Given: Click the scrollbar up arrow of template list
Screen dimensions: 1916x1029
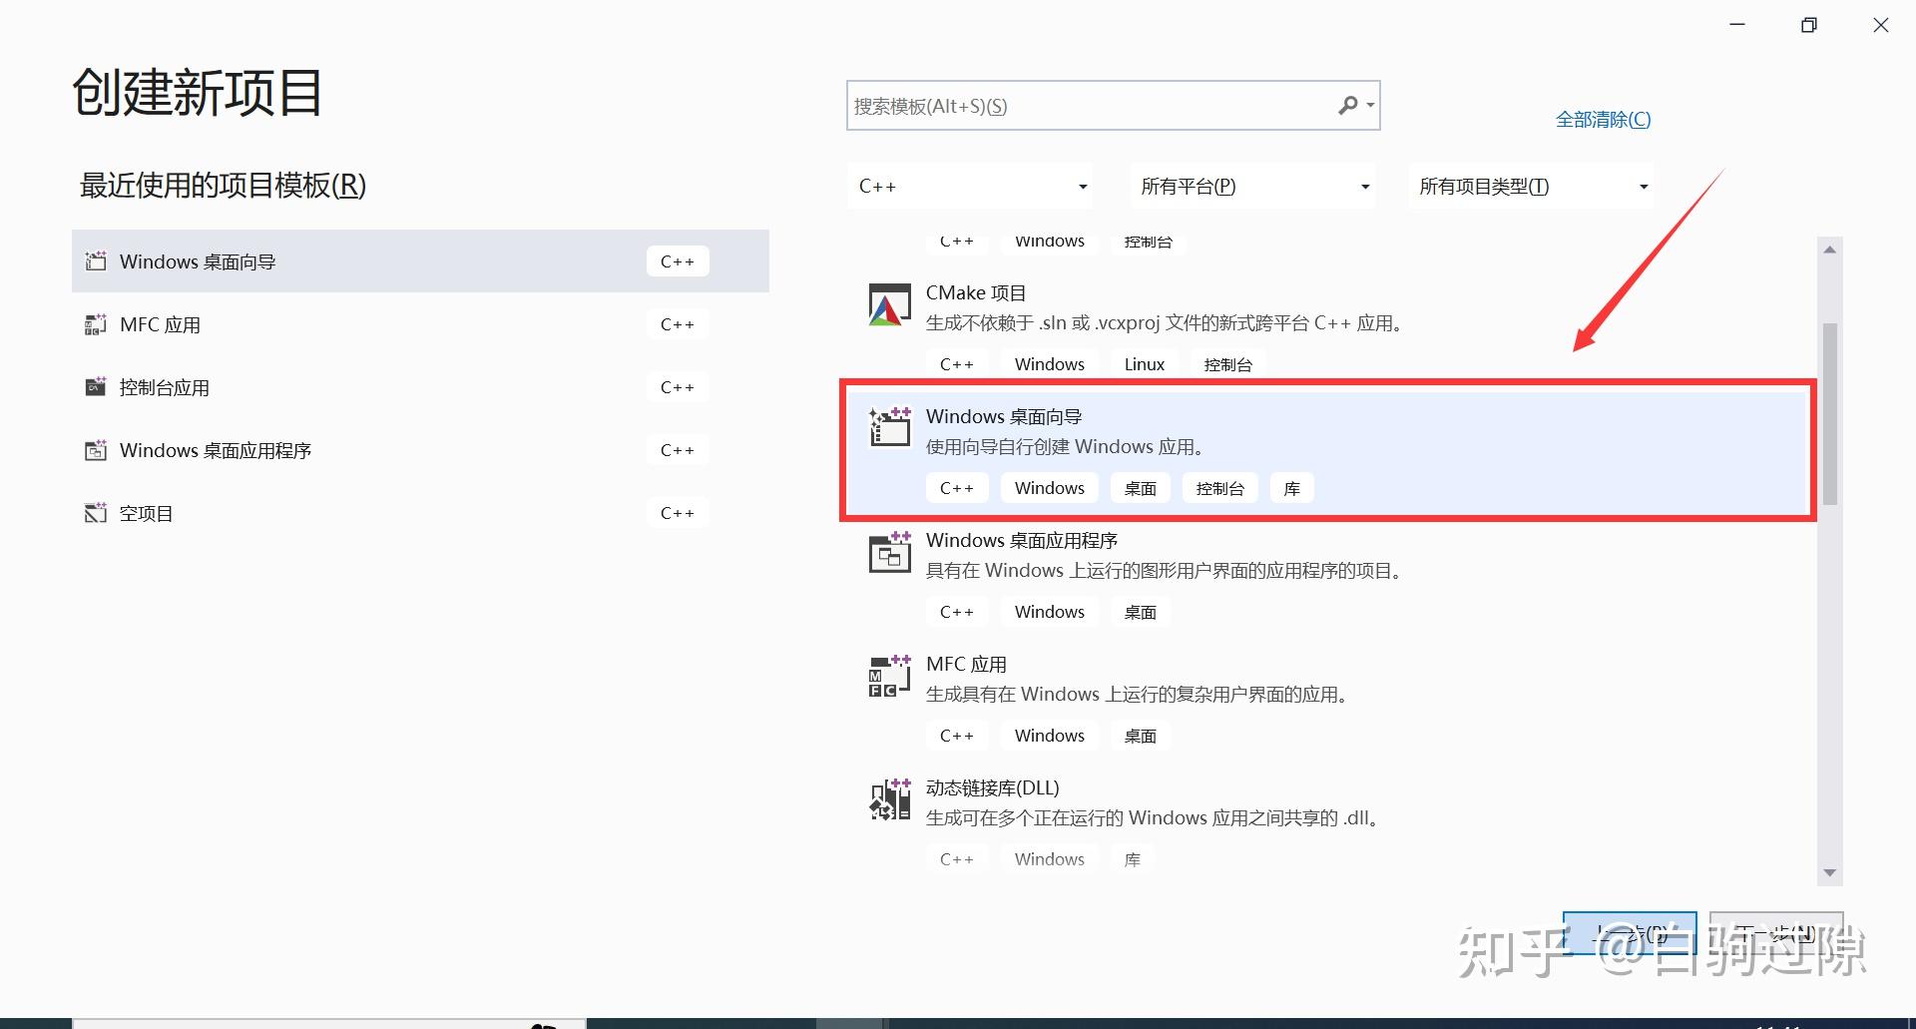Looking at the screenshot, I should click(1829, 250).
